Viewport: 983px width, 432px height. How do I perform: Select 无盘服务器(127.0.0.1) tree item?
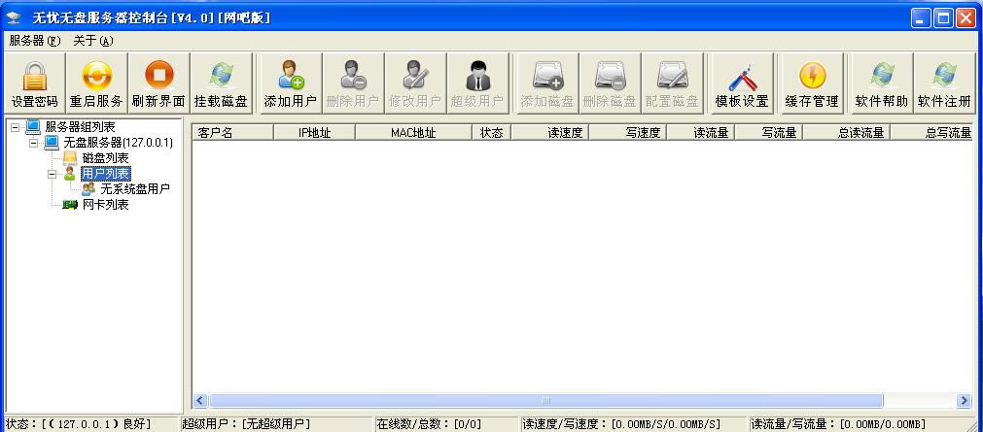118,143
